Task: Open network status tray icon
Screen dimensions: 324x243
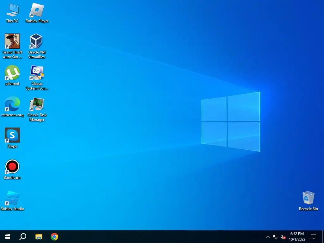Action: click(x=276, y=237)
